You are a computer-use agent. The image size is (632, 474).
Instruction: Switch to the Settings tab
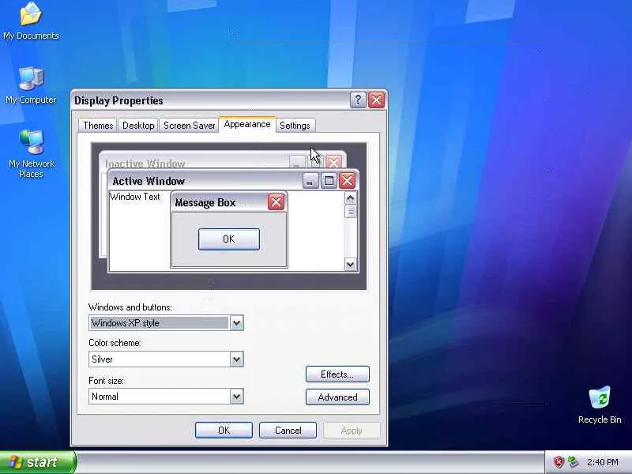coord(295,126)
